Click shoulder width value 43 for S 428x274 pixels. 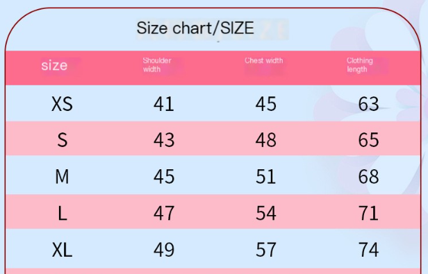tap(164, 140)
